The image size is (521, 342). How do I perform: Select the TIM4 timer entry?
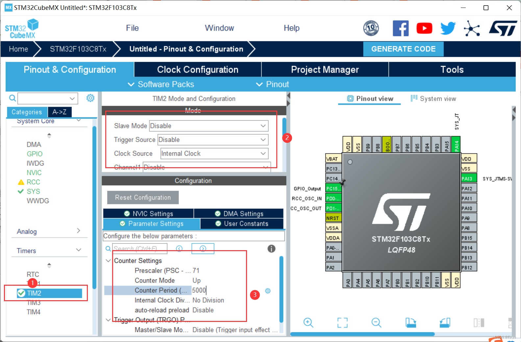[x=34, y=312]
